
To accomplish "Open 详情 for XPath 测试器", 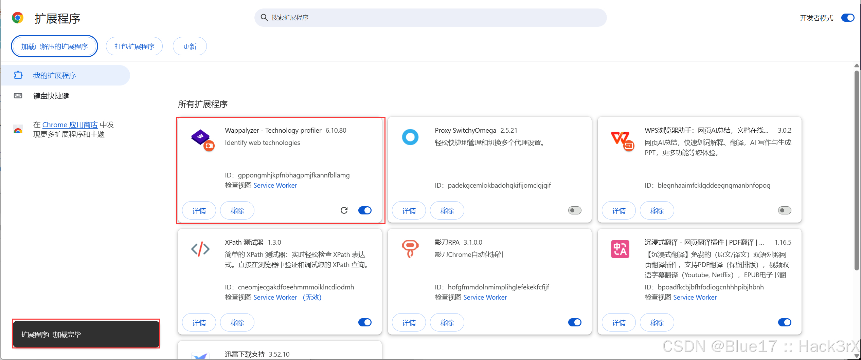I will coord(199,322).
